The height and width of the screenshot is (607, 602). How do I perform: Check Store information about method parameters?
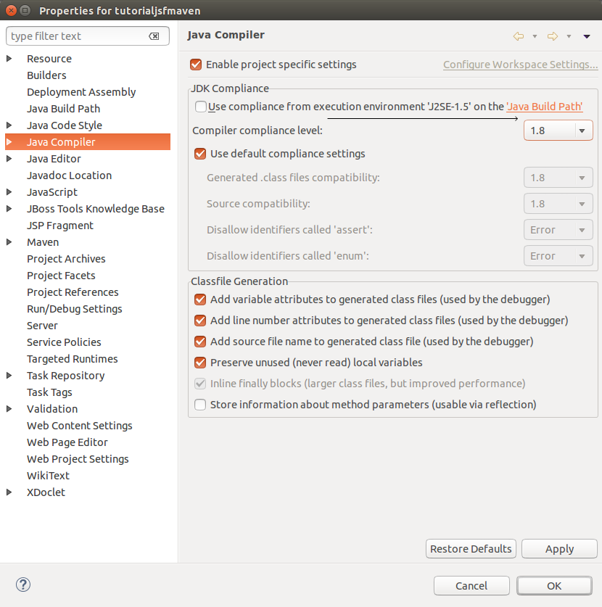[x=199, y=405]
